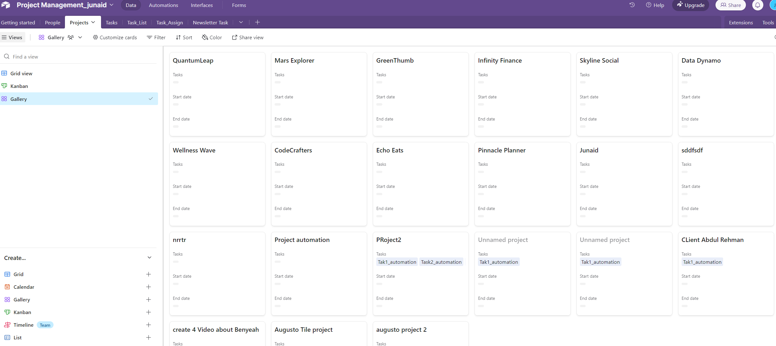Expand the hidden tables list chevron
Viewport: 776px width, 346px height.
[x=241, y=22]
